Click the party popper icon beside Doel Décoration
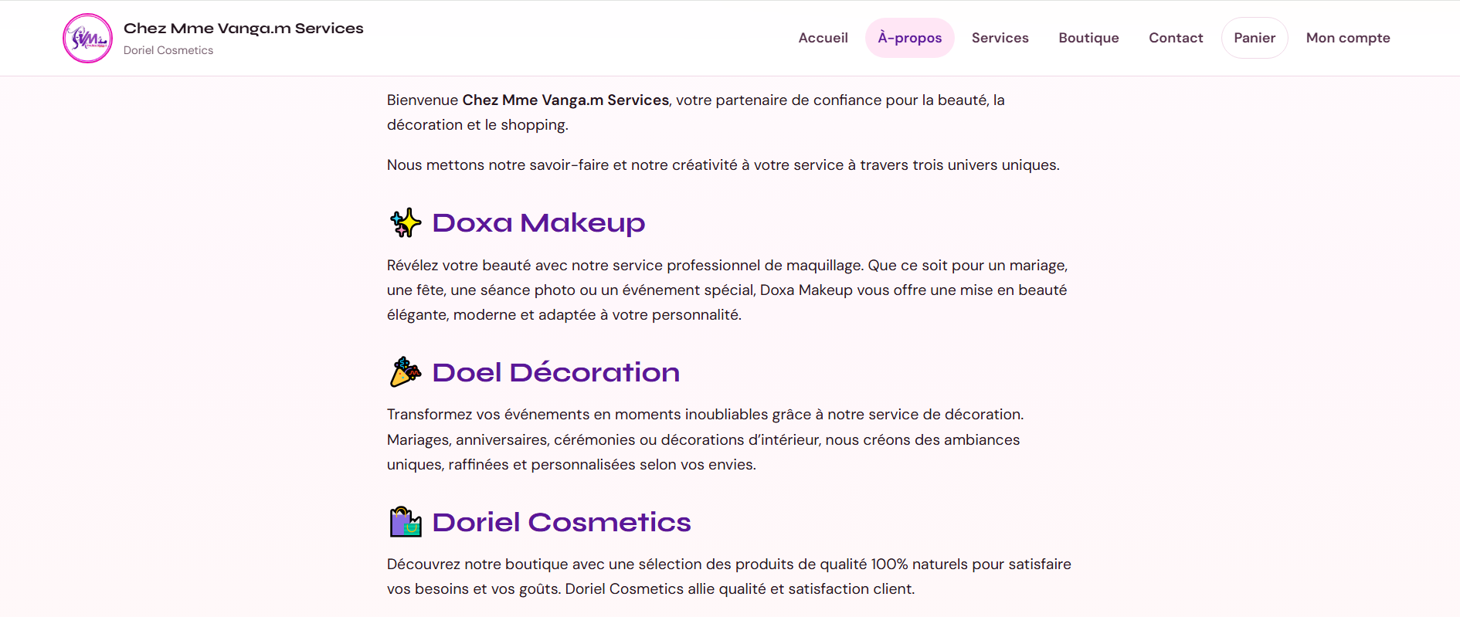This screenshot has width=1460, height=617. (406, 372)
